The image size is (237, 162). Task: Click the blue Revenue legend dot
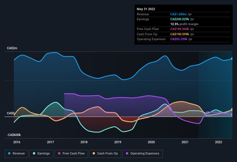click(9, 153)
